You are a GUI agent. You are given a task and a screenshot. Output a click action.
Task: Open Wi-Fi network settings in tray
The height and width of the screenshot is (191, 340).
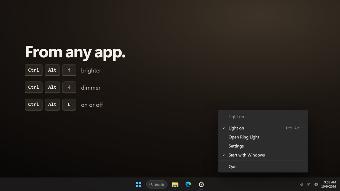(x=309, y=184)
